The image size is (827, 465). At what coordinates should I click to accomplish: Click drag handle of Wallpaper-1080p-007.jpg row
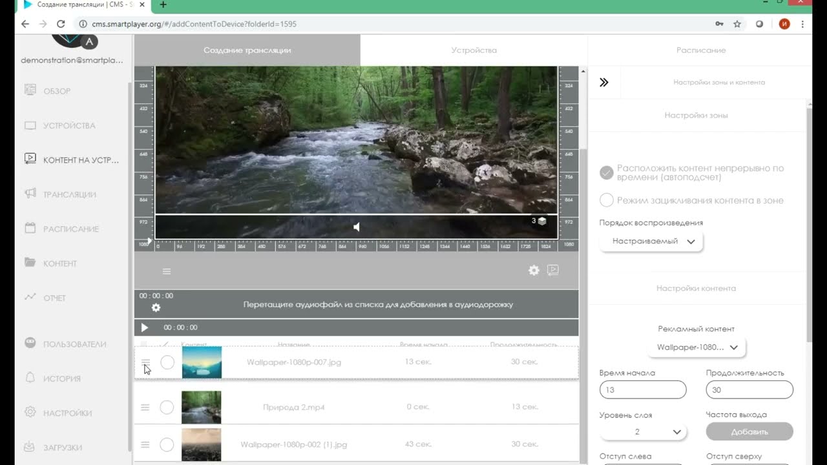coord(145,362)
